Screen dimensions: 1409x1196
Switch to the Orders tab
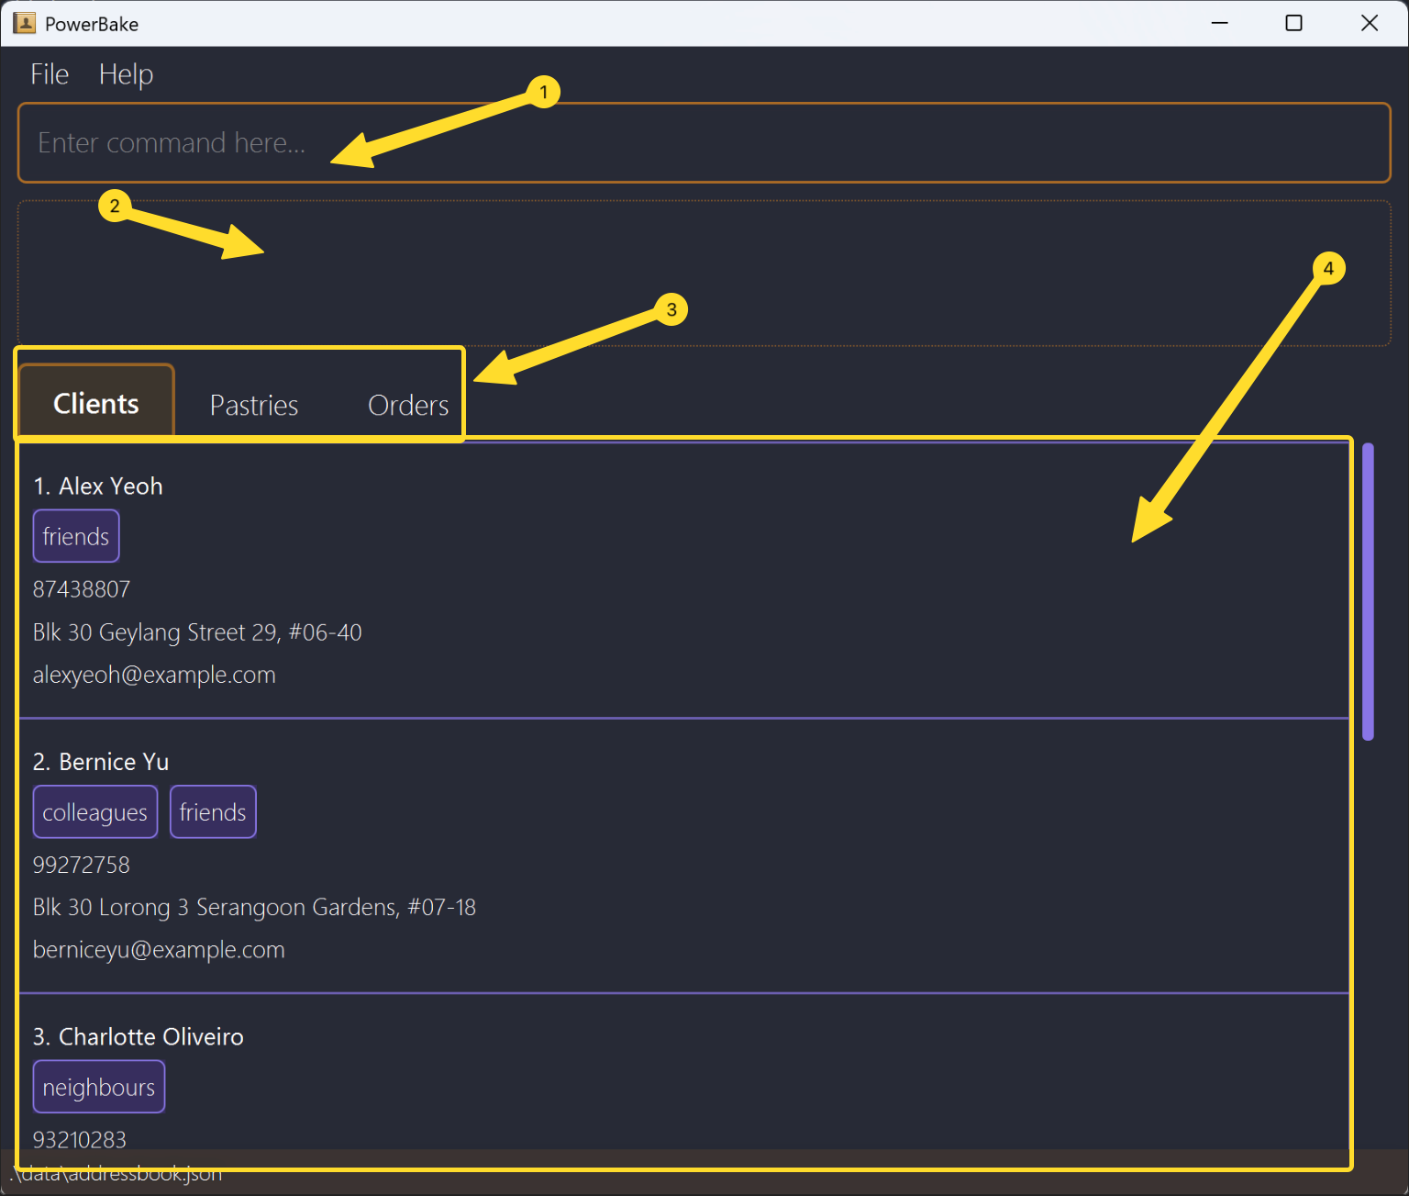(408, 405)
